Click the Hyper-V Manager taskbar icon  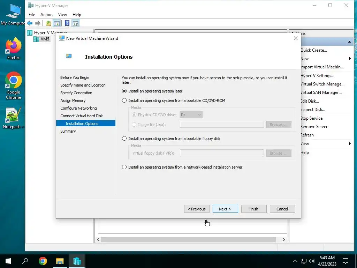[77, 261]
